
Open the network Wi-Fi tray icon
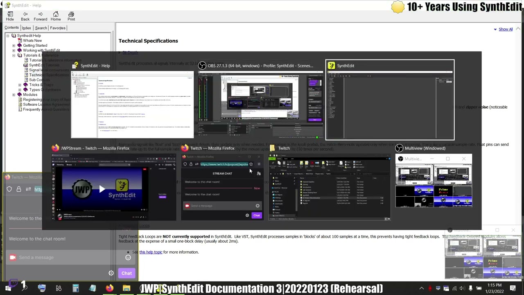[454, 288]
